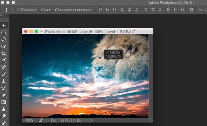Click the 100% zoom field in status bar

tap(30, 120)
